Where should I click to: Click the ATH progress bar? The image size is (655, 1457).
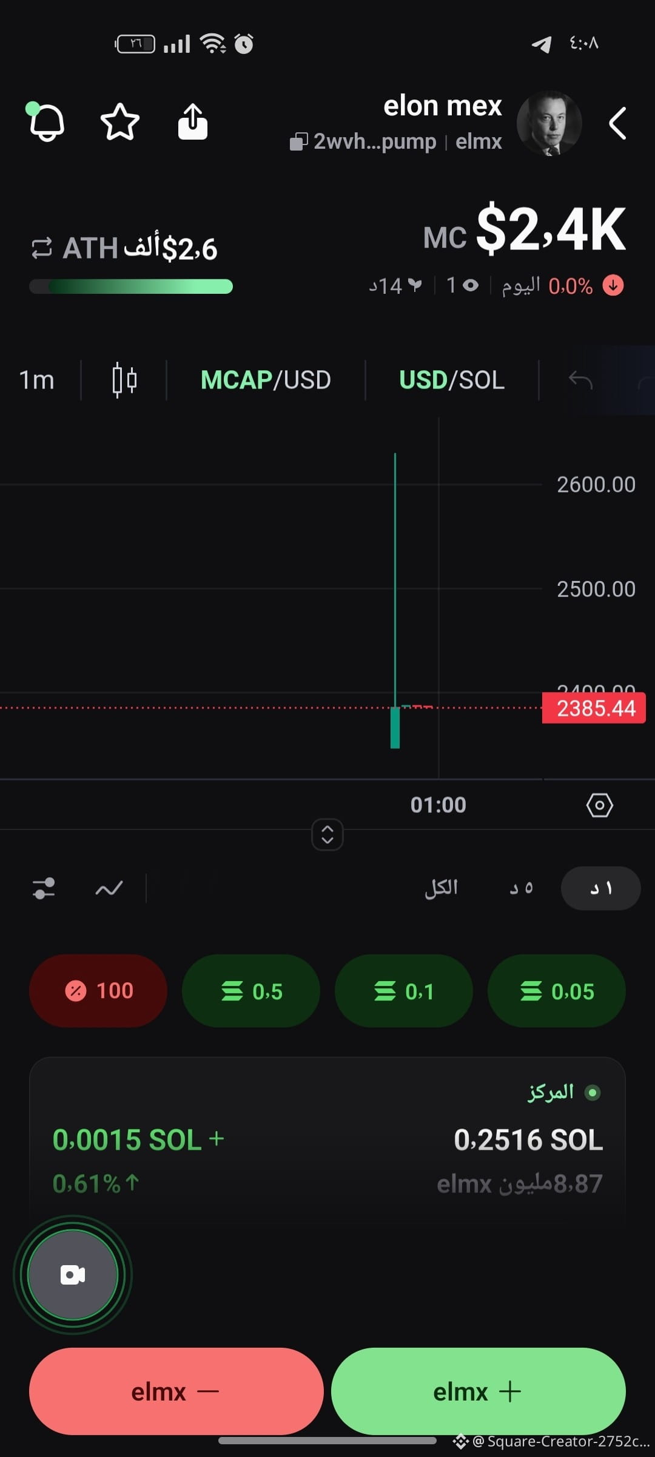131,287
